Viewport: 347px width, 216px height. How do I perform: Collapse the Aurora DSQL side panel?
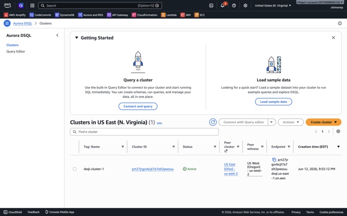[x=57, y=35]
